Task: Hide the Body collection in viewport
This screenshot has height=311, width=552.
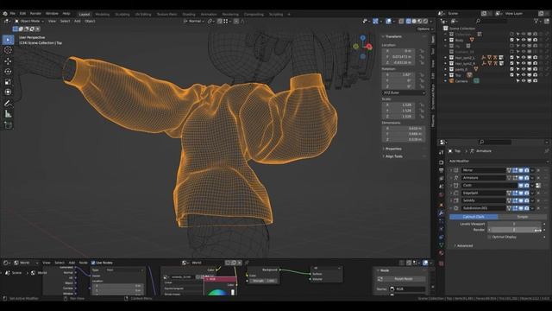Action: click(x=524, y=41)
